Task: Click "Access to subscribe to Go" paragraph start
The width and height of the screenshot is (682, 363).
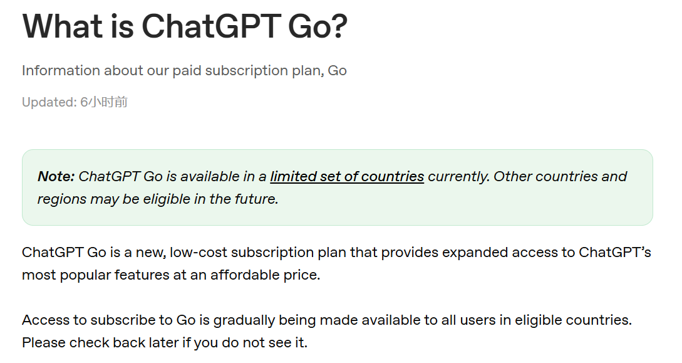Action: coord(108,320)
